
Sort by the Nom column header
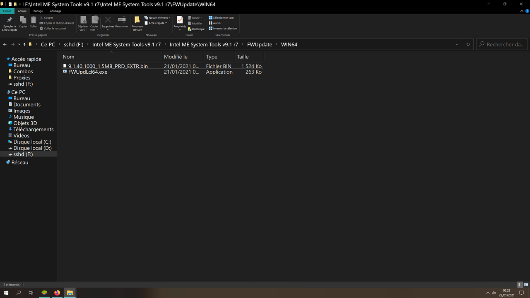coord(111,57)
